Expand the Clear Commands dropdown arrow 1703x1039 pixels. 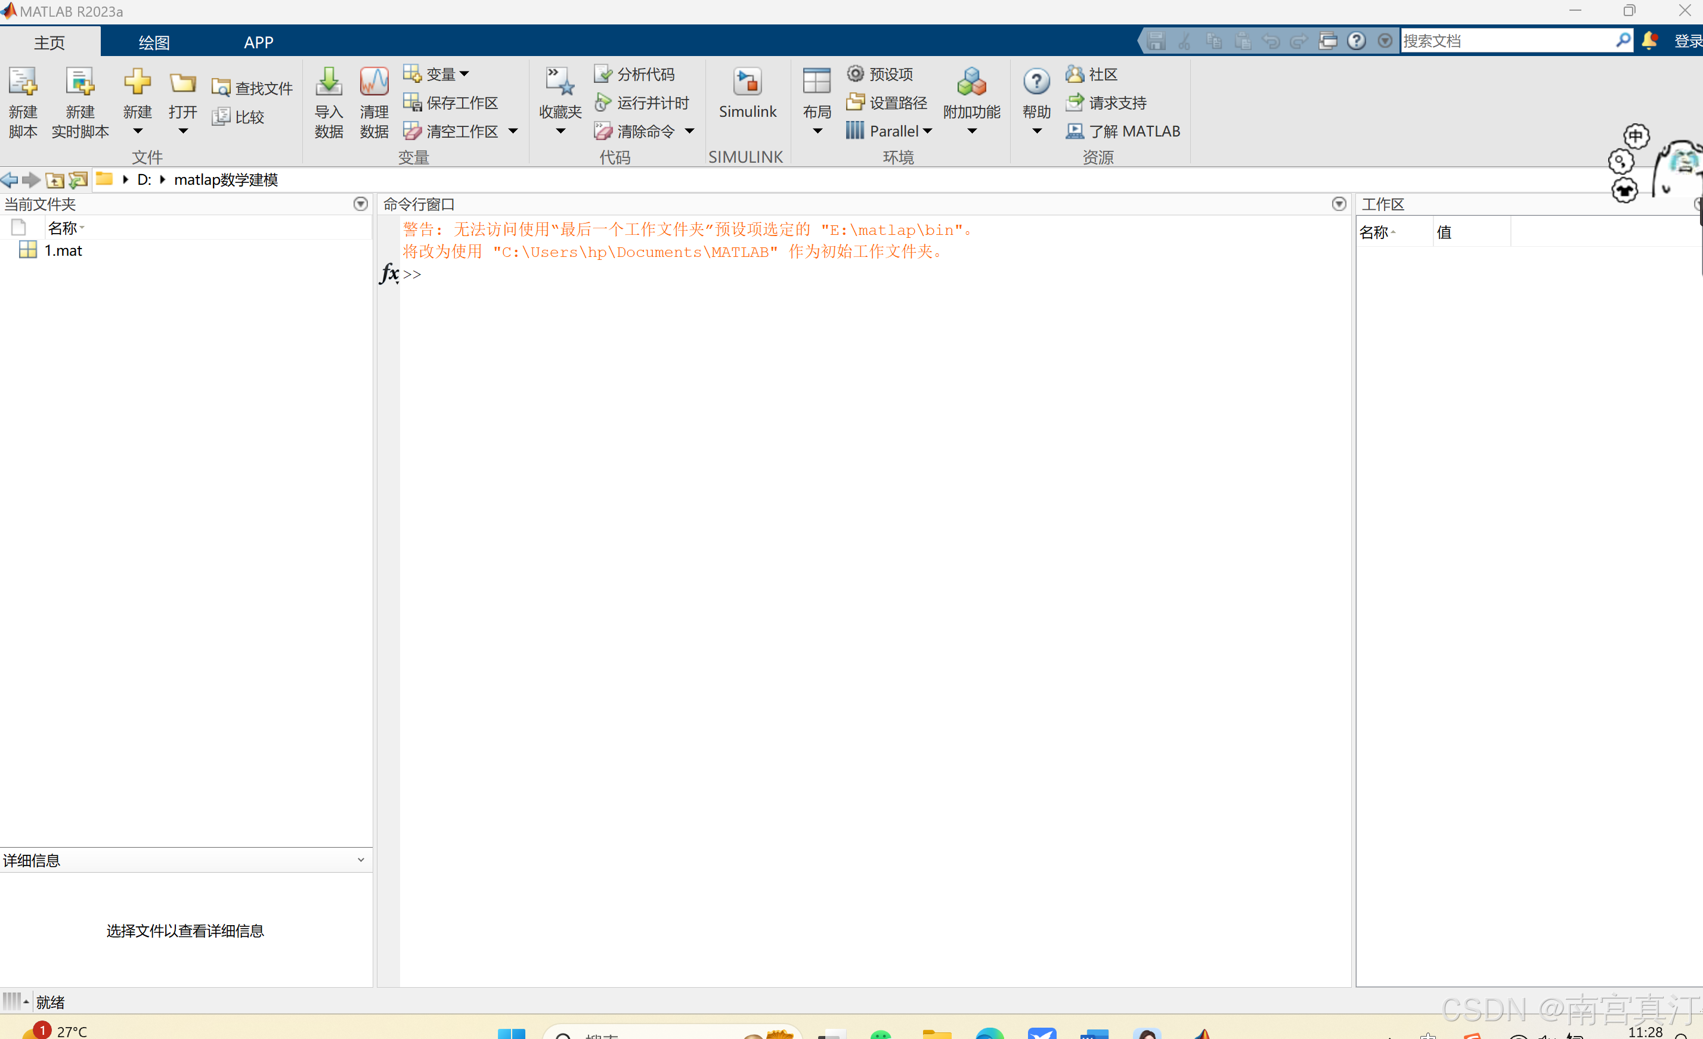pos(690,131)
